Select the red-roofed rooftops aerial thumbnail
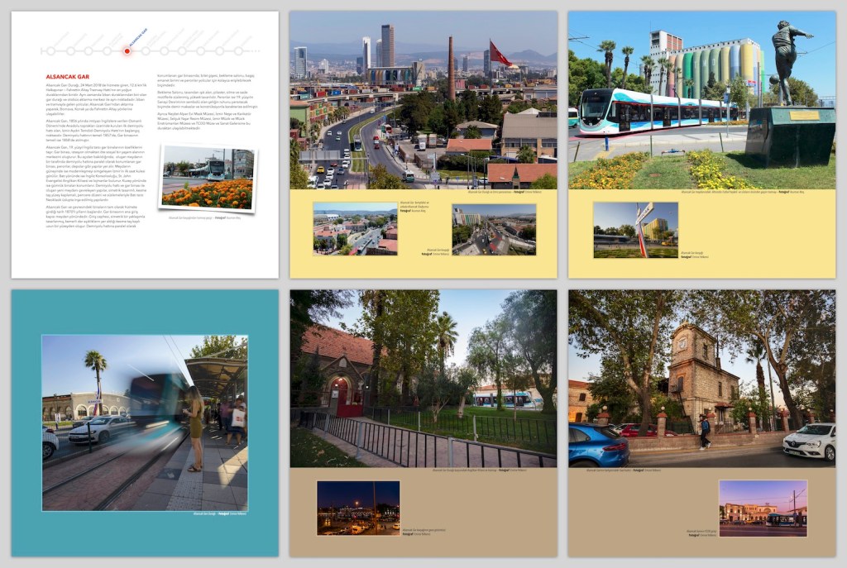This screenshot has height=568, width=847. click(x=355, y=229)
